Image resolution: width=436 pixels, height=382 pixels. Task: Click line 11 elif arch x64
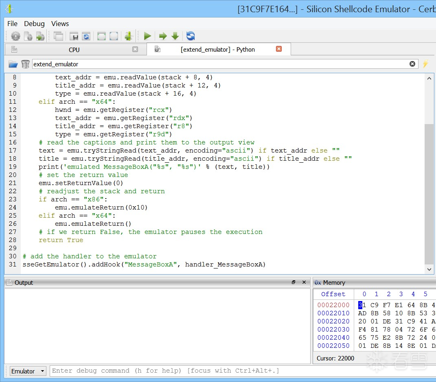tap(77, 102)
